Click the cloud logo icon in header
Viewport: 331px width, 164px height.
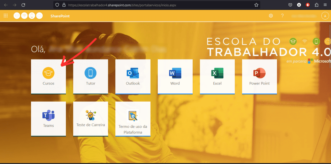tap(39, 16)
